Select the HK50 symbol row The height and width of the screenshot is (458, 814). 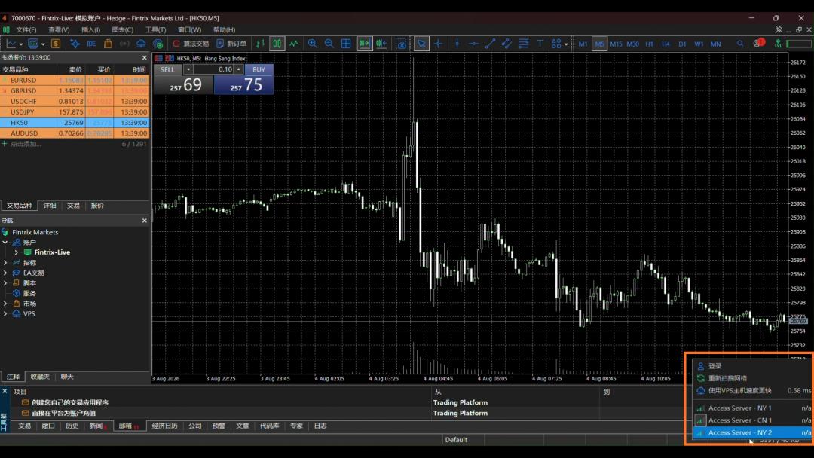click(x=75, y=123)
